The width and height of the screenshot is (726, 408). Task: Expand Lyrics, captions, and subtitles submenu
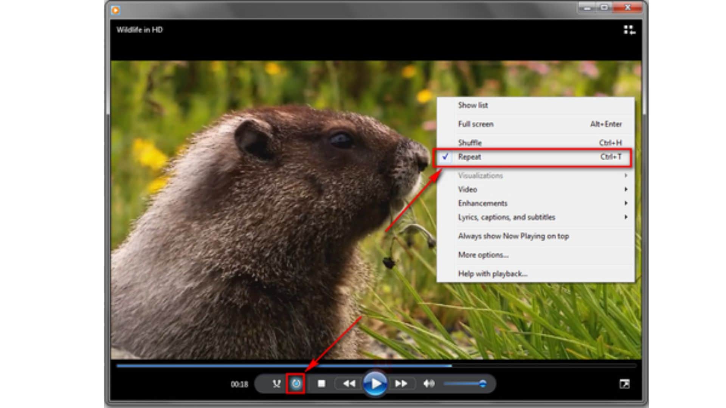[x=535, y=217]
